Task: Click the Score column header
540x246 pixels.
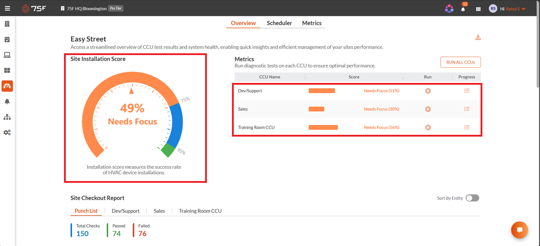Action: pyautogui.click(x=354, y=77)
